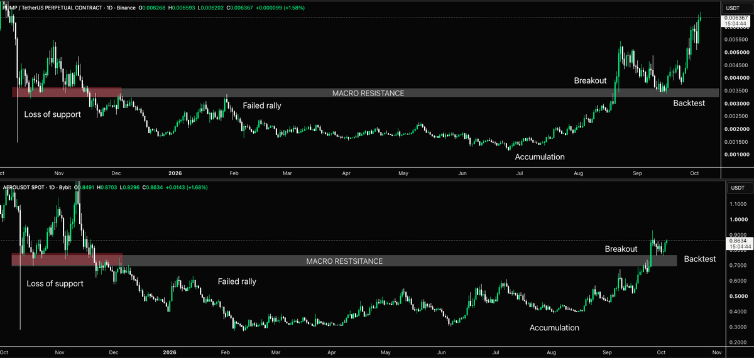Click 'Backtest' annotation on PUMP chart
This screenshot has width=754, height=358.
click(689, 103)
